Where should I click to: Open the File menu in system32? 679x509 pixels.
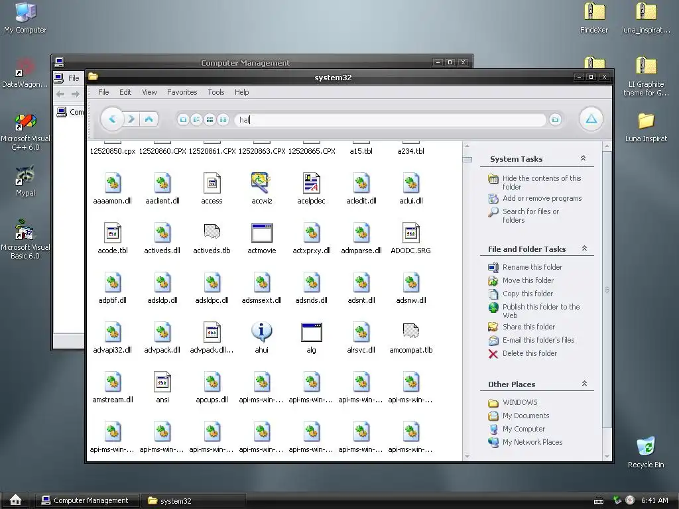103,92
